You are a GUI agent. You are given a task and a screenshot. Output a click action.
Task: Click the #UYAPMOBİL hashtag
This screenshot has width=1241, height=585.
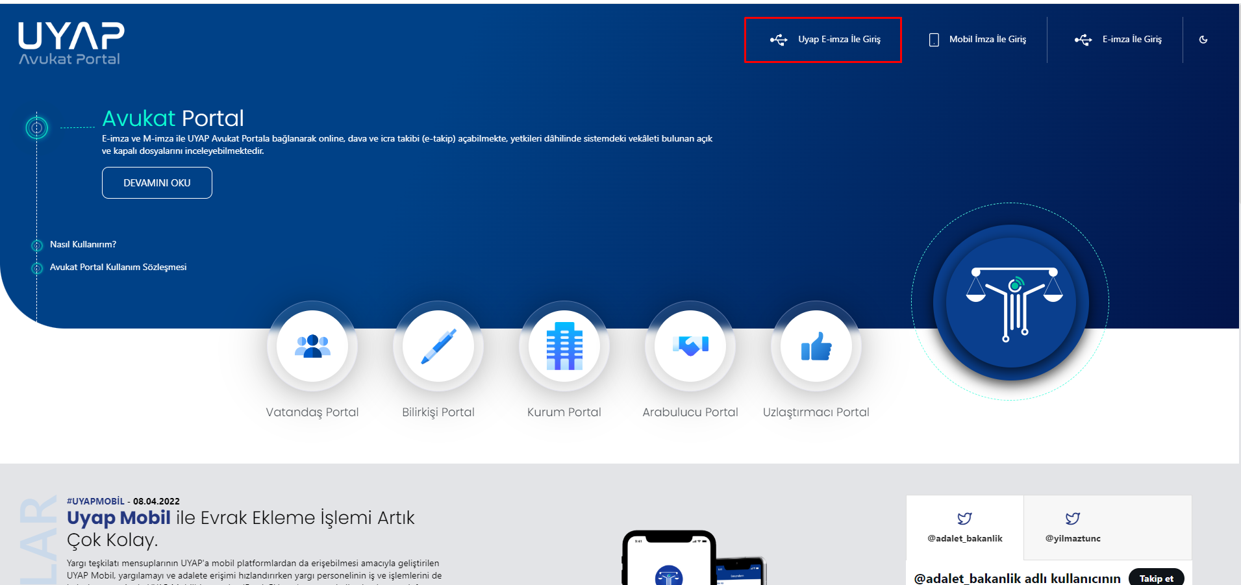(x=95, y=501)
